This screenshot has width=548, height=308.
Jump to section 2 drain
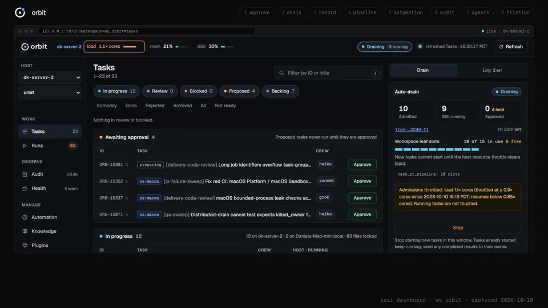[292, 13]
